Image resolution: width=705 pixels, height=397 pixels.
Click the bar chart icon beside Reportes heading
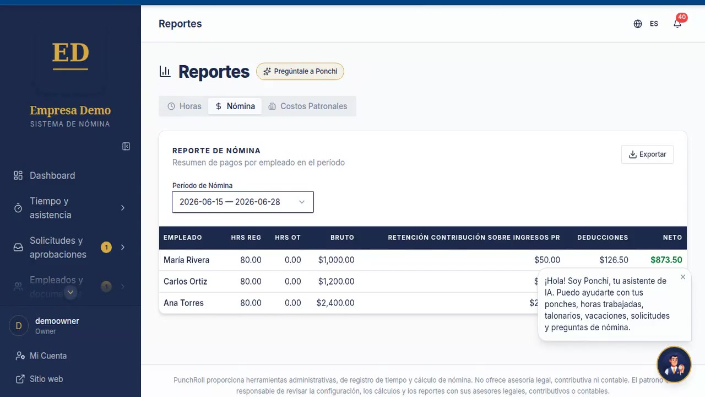click(x=165, y=72)
